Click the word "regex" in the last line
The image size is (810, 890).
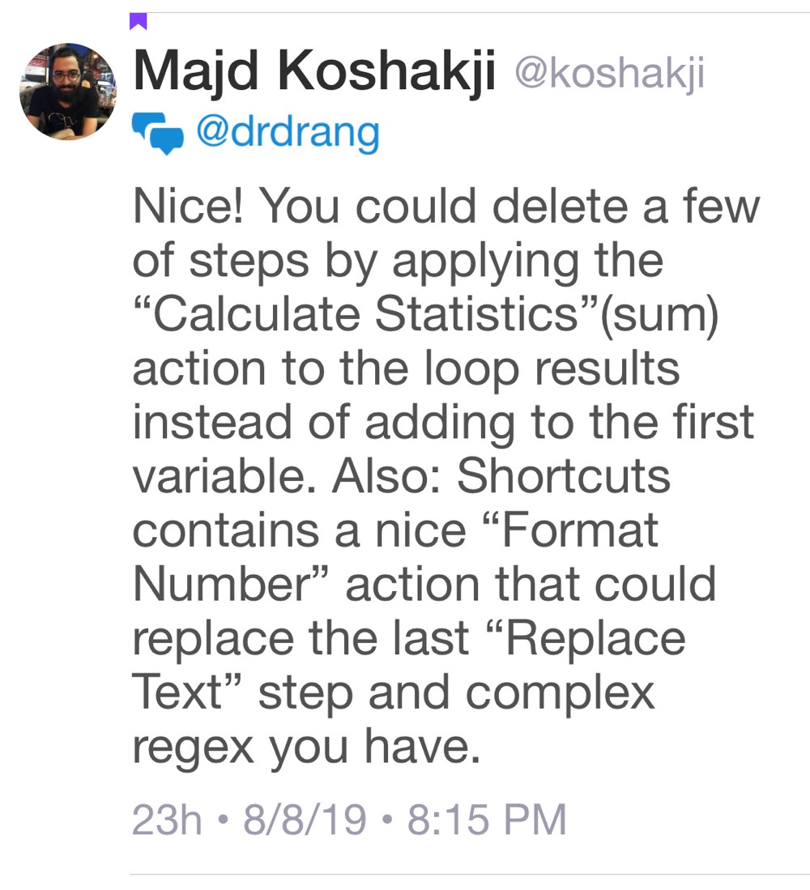(193, 747)
